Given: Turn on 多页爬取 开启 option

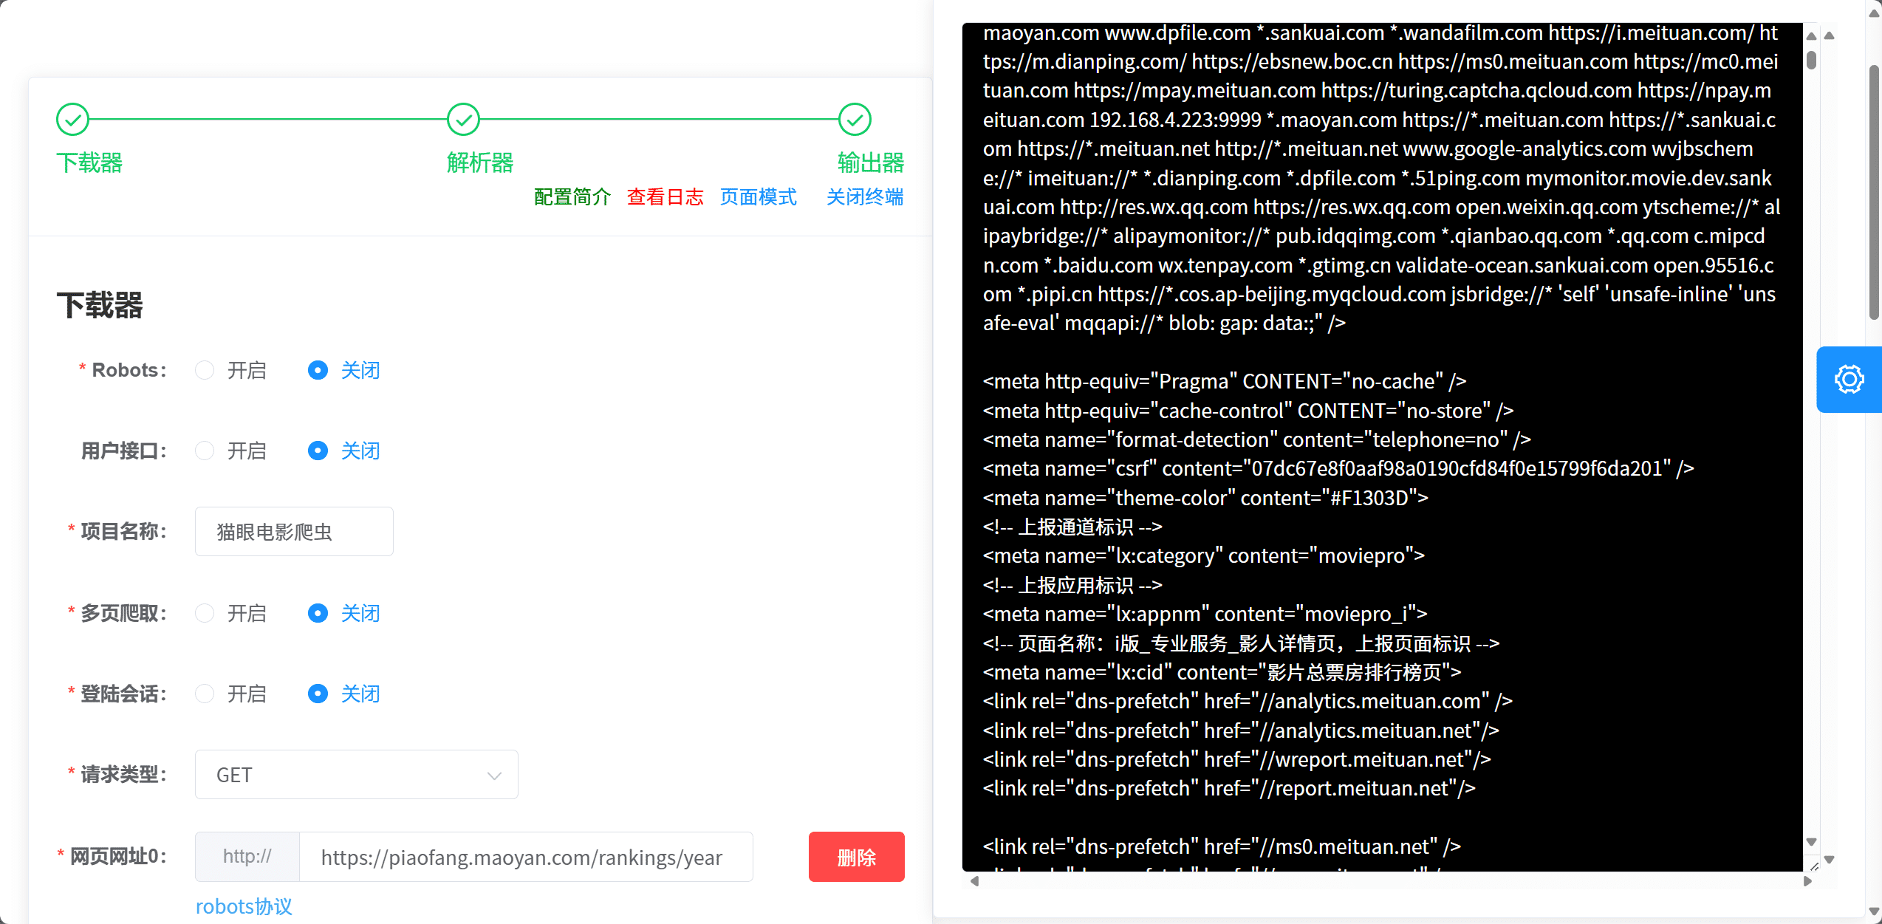Looking at the screenshot, I should click(205, 613).
